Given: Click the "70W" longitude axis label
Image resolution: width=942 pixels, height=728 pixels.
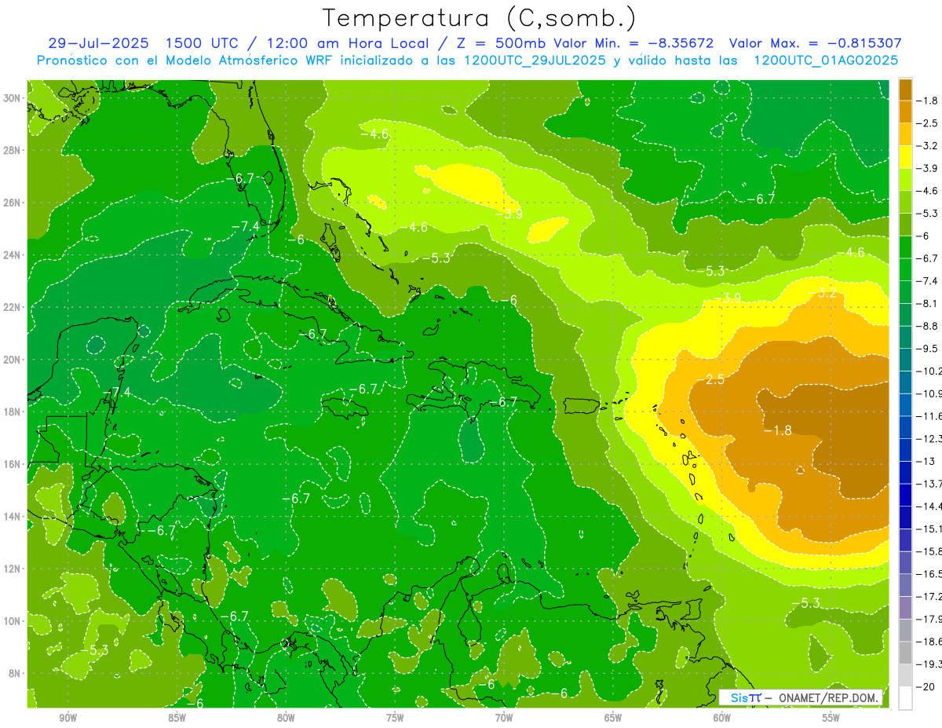Looking at the screenshot, I should coord(504,719).
